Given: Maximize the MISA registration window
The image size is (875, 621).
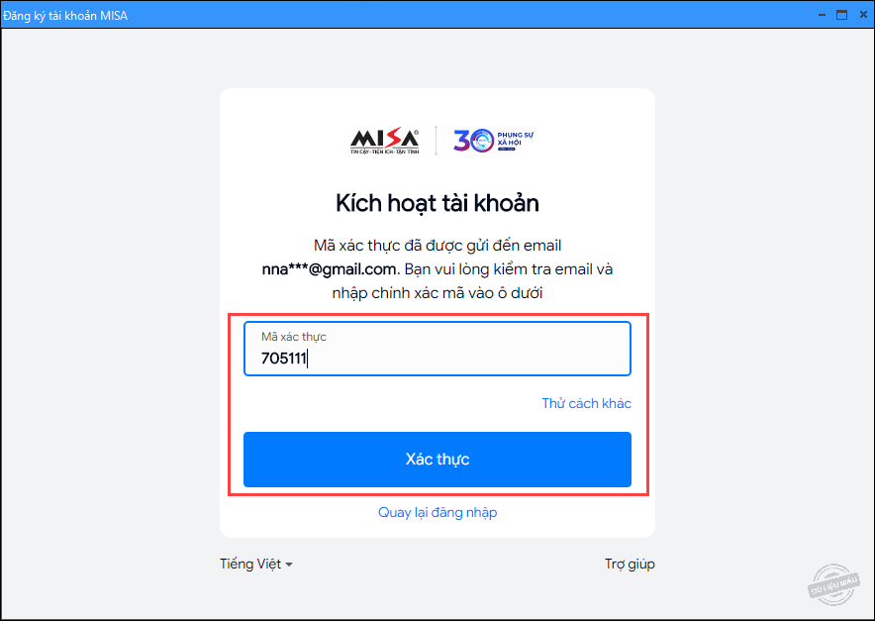Looking at the screenshot, I should tap(842, 15).
